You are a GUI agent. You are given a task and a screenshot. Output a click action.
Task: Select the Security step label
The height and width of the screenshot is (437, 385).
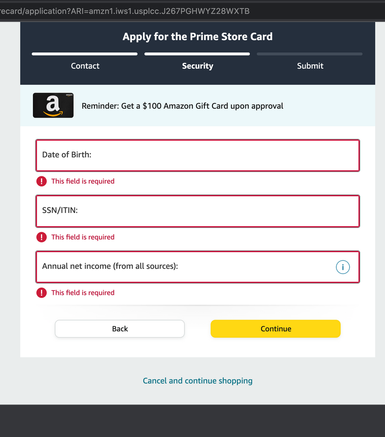pyautogui.click(x=198, y=66)
